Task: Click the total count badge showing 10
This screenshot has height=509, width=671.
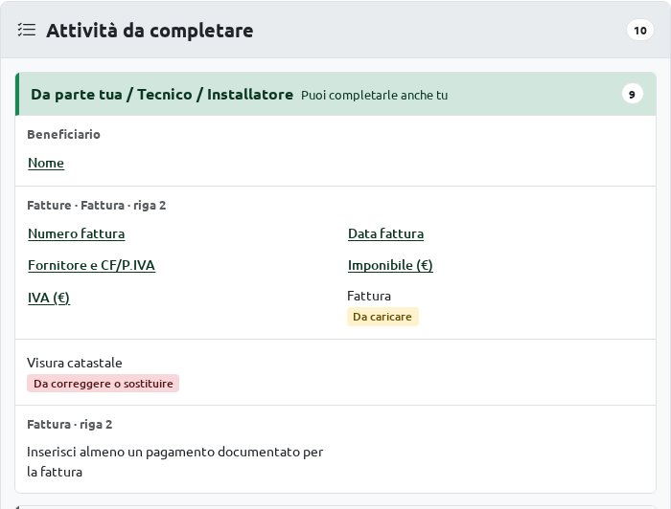Action: [639, 31]
